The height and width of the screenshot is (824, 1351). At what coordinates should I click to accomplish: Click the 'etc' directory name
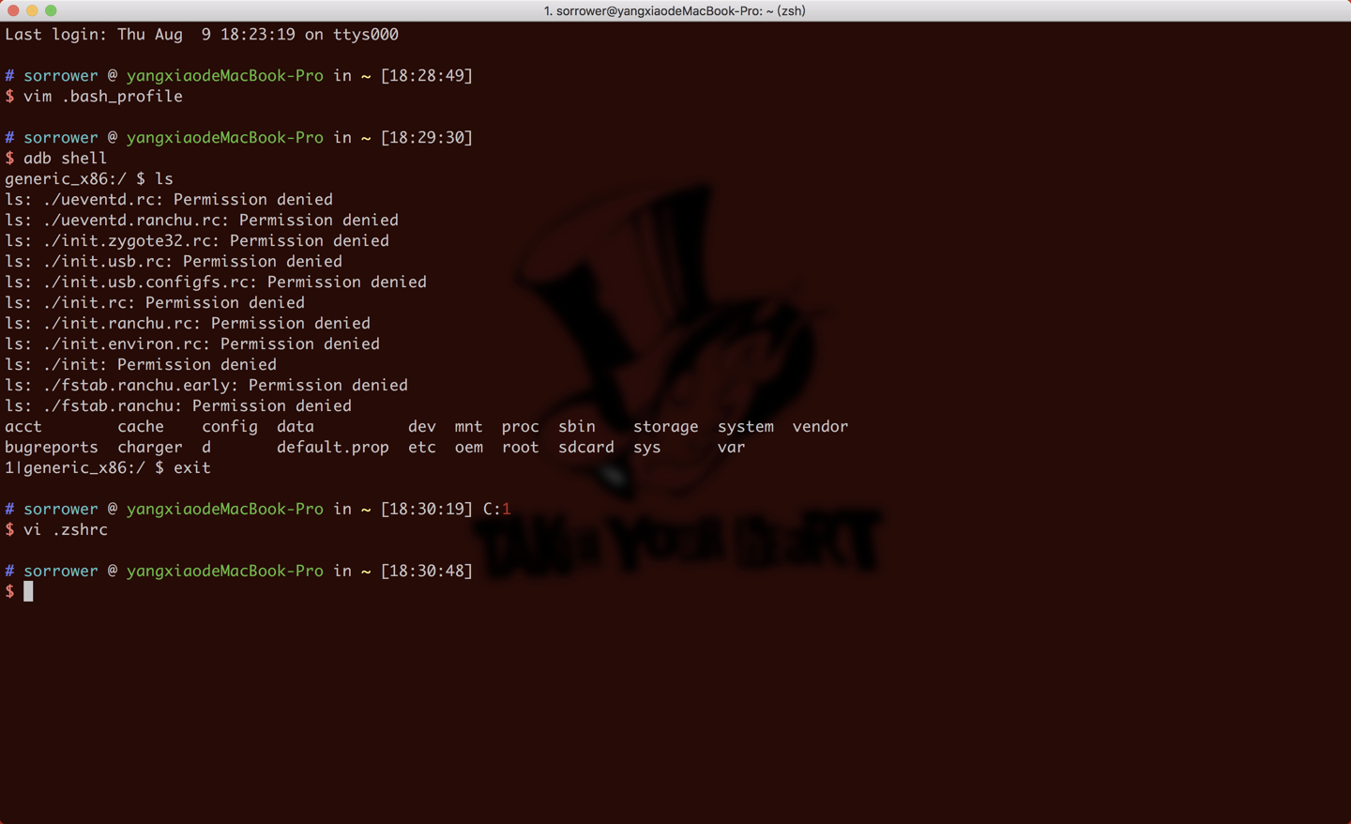[422, 448]
